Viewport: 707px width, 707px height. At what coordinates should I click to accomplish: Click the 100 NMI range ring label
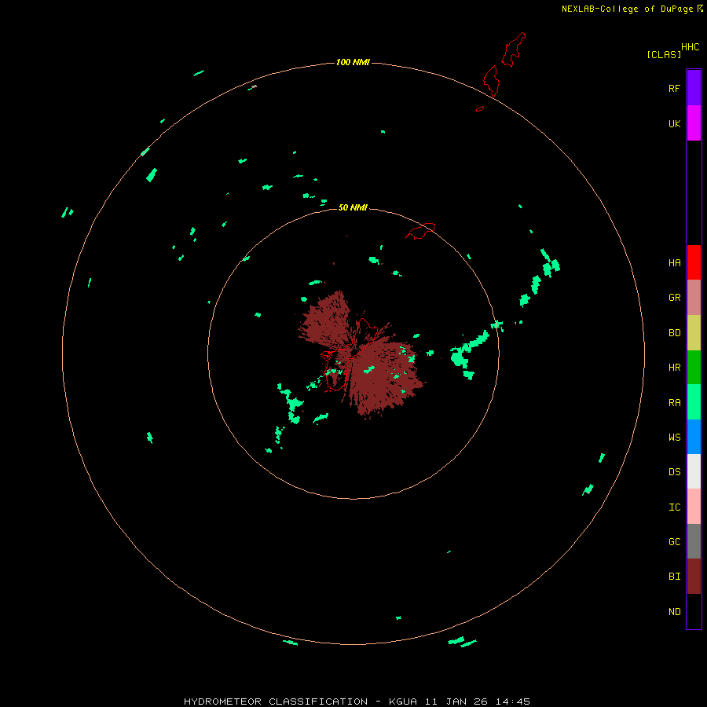coord(353,62)
